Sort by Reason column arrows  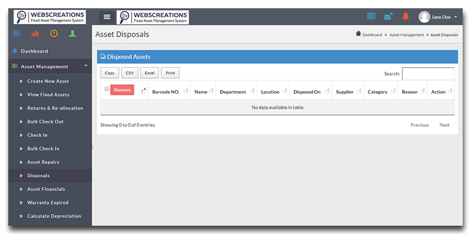point(423,92)
